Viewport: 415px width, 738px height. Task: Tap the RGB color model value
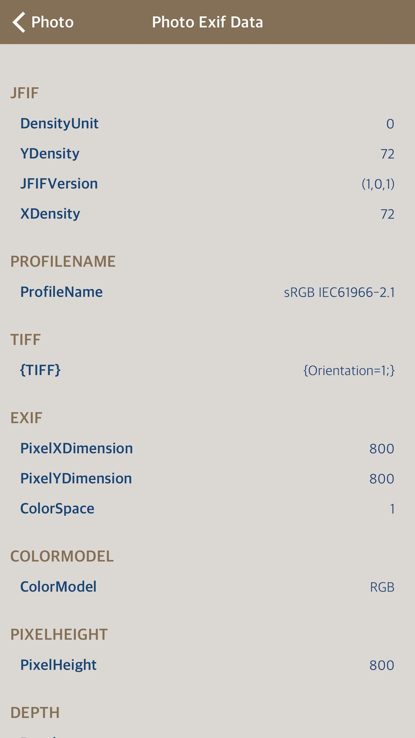pos(382,587)
